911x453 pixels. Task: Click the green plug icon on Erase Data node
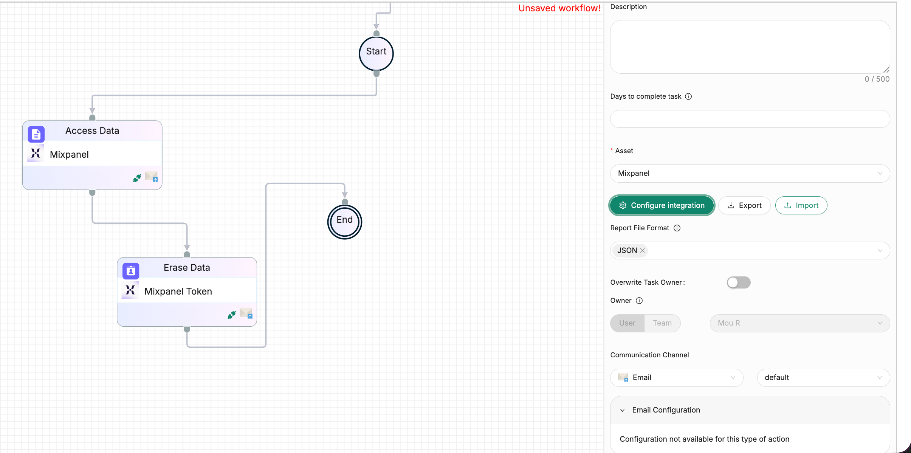(x=232, y=315)
